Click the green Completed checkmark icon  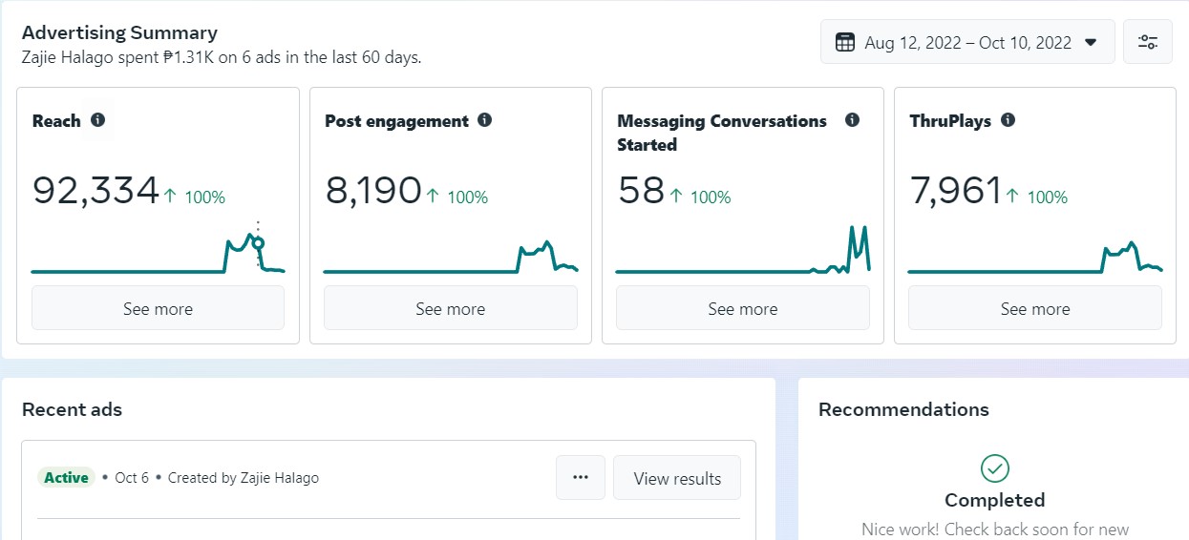(994, 468)
